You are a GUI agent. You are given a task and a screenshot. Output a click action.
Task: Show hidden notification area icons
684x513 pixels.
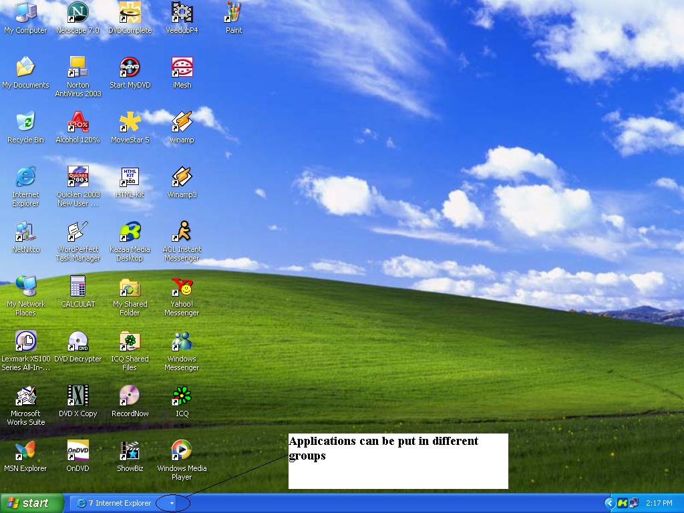(x=609, y=504)
